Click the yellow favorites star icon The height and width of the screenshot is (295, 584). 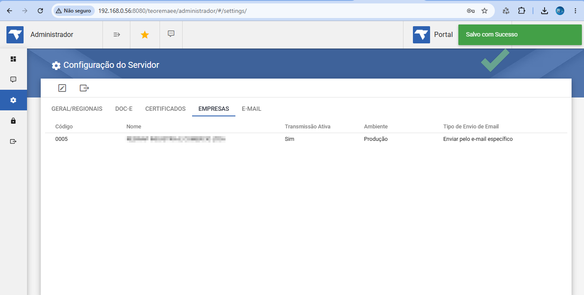pos(145,35)
